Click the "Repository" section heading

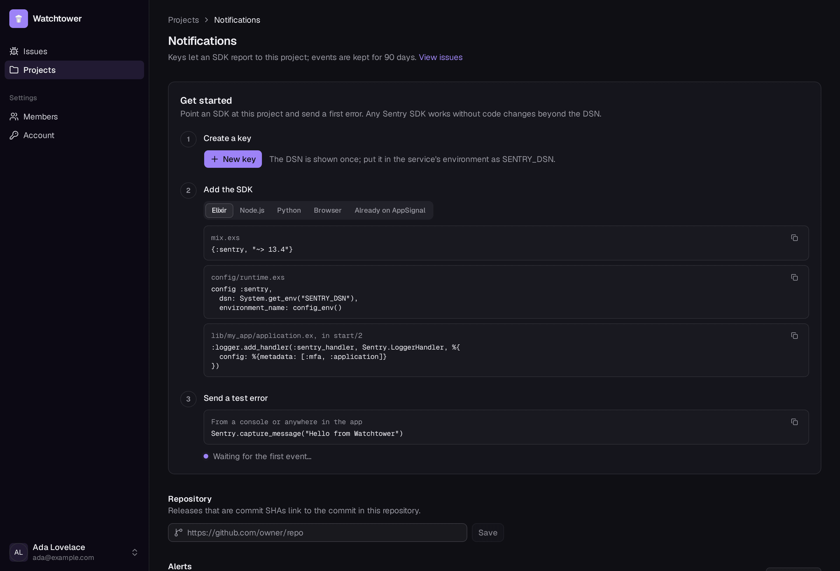pyautogui.click(x=190, y=499)
